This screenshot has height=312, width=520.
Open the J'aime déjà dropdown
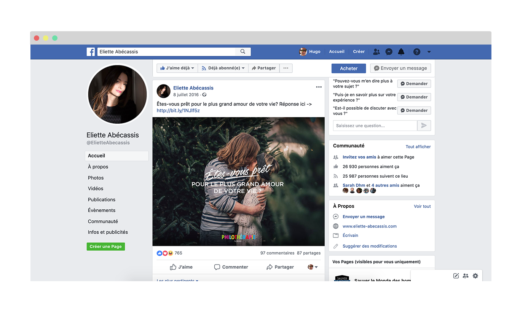click(x=177, y=68)
